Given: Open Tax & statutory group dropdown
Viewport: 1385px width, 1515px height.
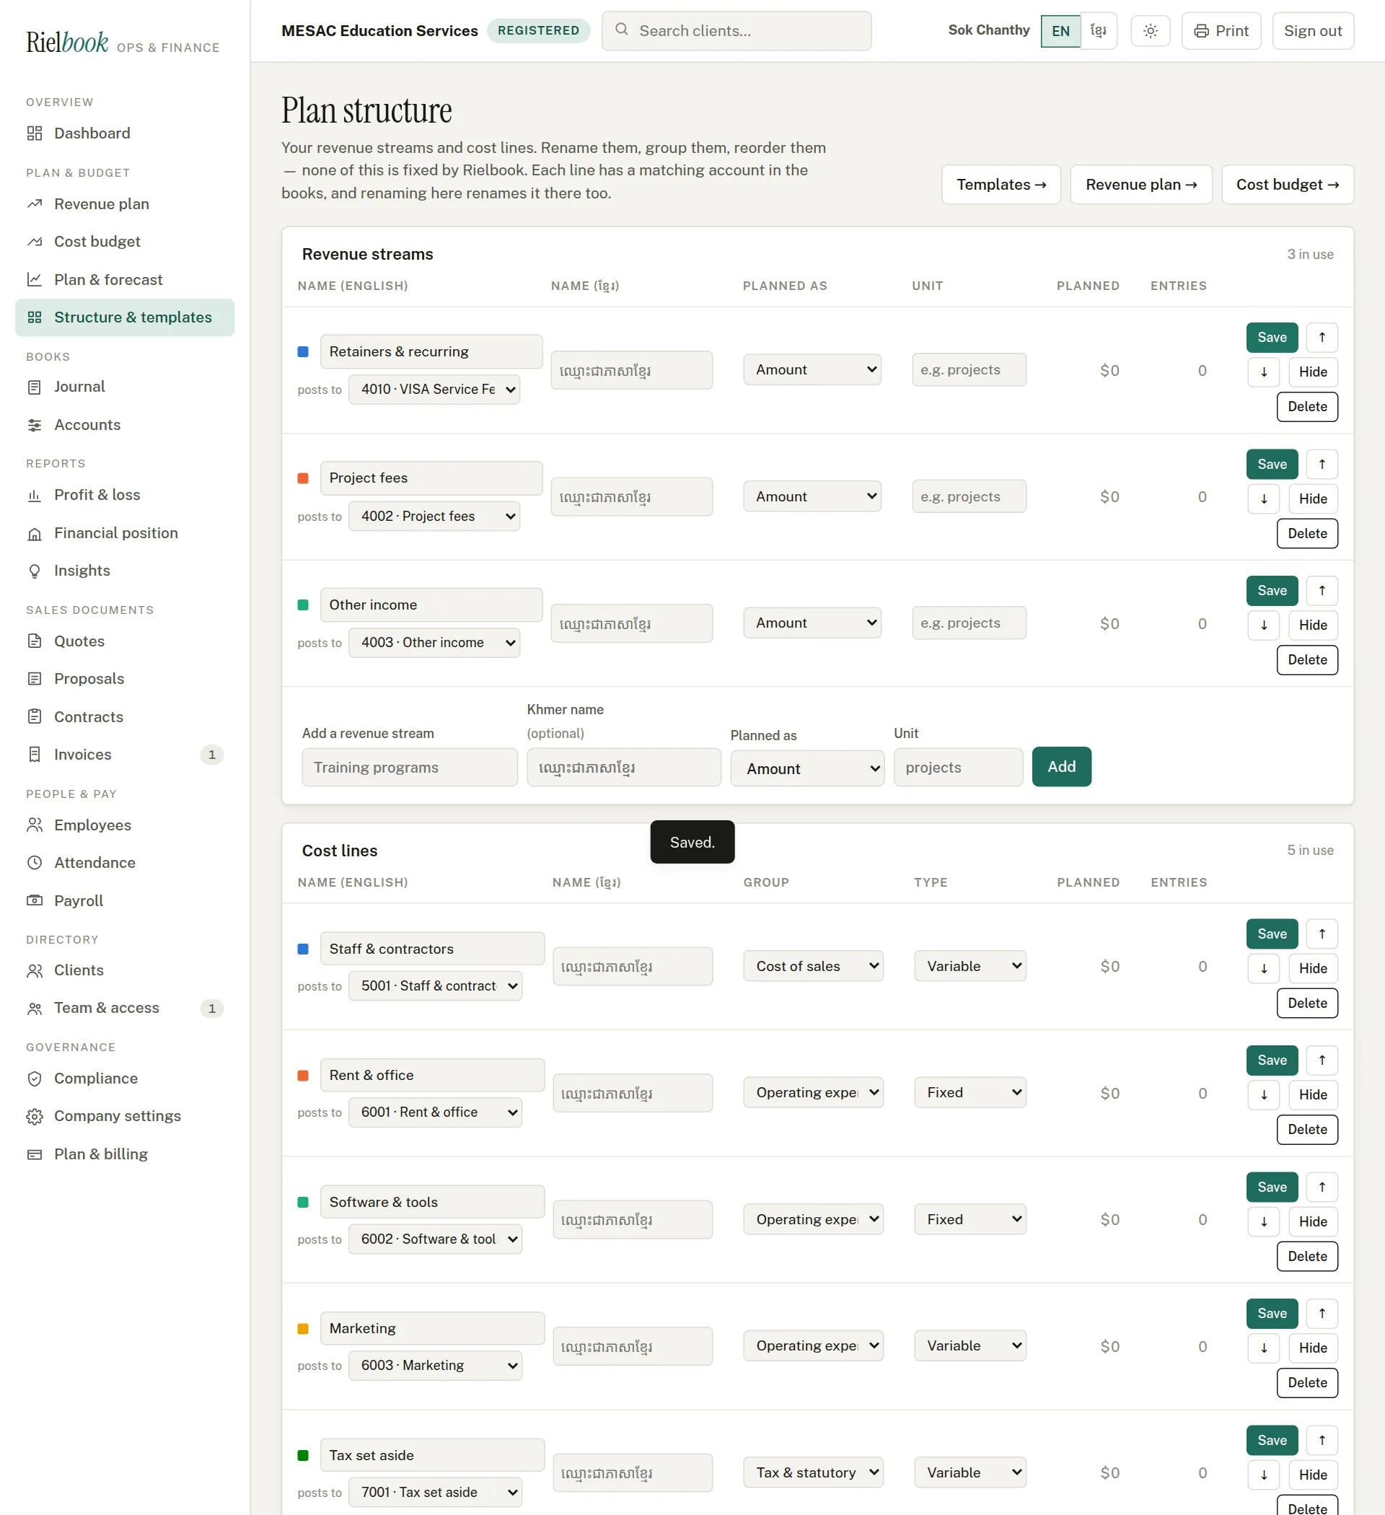Looking at the screenshot, I should tap(813, 1472).
